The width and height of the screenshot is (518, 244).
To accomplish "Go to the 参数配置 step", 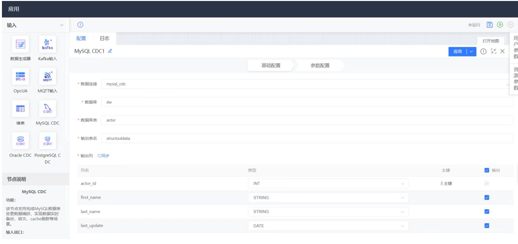I will point(320,65).
